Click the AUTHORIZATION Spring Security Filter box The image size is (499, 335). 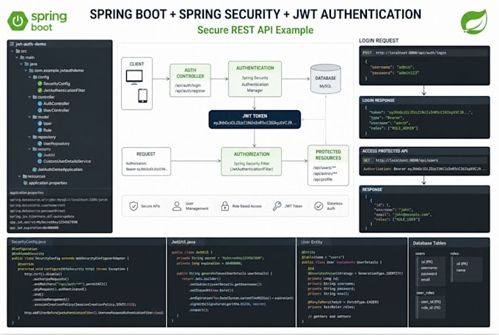point(252,162)
